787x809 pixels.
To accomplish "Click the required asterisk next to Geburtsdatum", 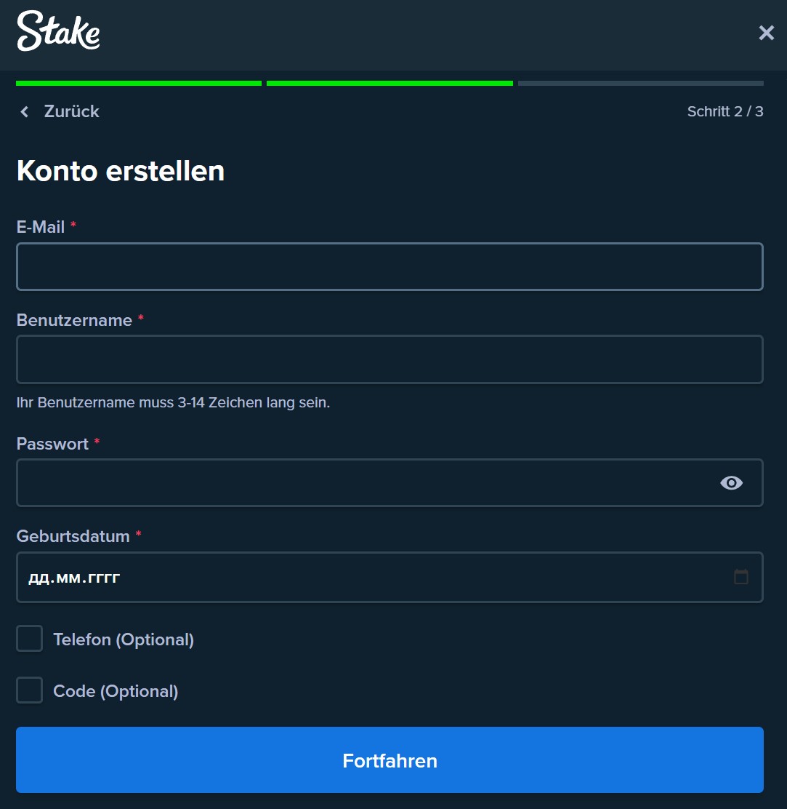I will coord(138,535).
